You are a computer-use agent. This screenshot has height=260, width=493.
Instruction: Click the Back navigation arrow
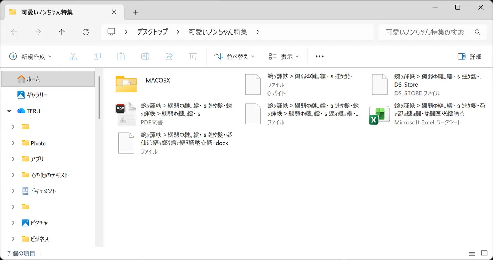pos(14,32)
